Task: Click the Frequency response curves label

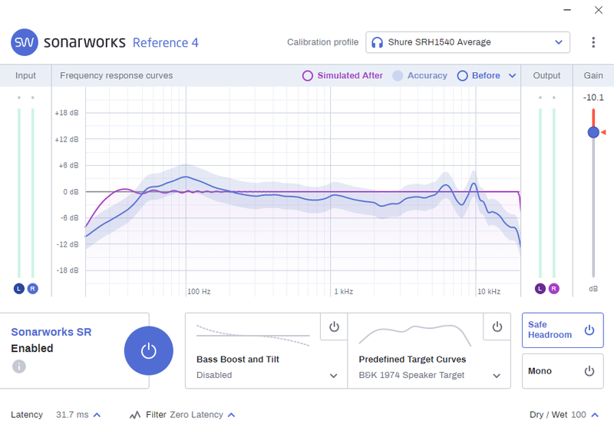Action: (117, 75)
